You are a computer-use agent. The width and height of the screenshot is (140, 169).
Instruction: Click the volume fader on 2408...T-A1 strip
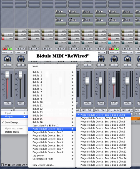tap(87, 81)
